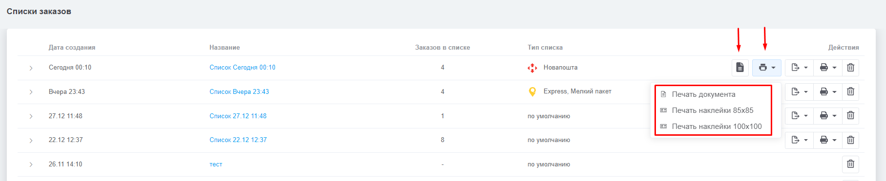Screen dimensions: 886x181
Task: Expand the 26.11 14:10 row chevron
Action: tap(31, 164)
